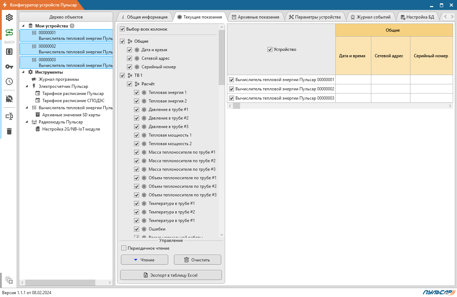Click the group icon next to Общие
The height and width of the screenshot is (297, 457).
point(130,41)
